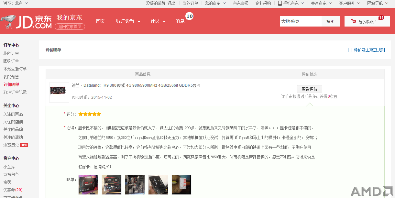Open 企业采购 in the top bar

(x=263, y=3)
